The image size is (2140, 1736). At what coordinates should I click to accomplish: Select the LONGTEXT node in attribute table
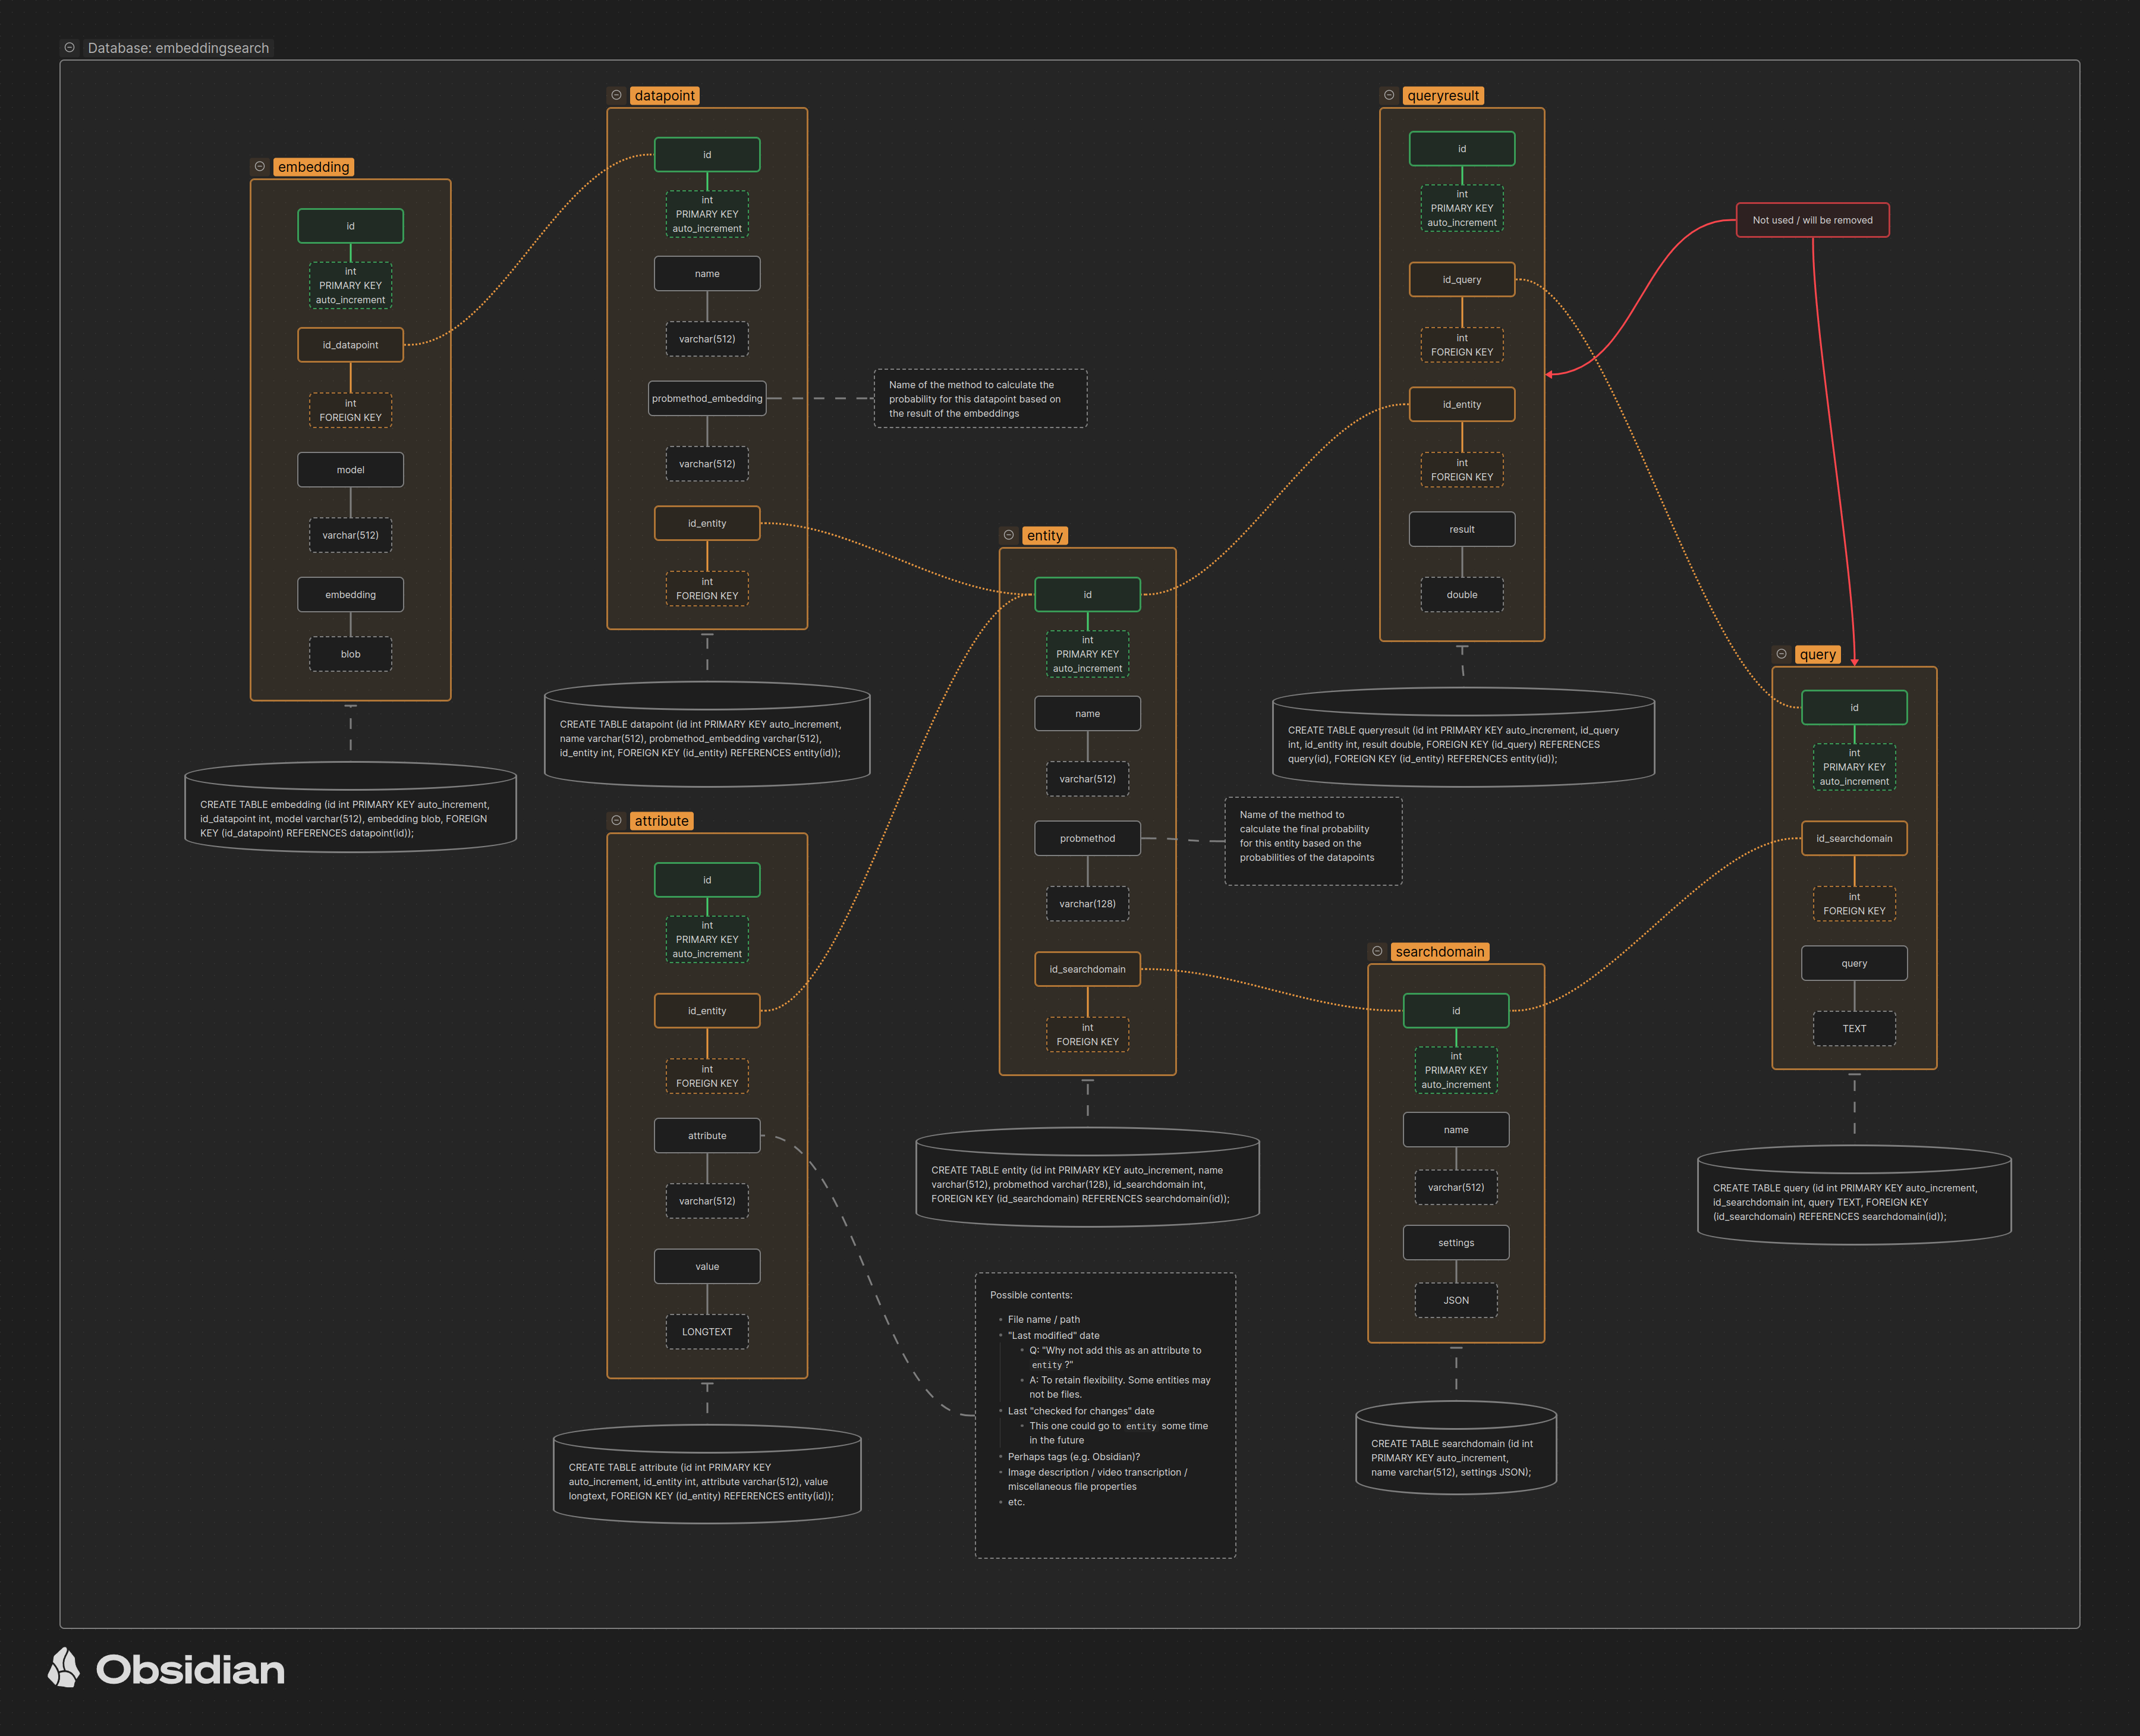[x=707, y=1332]
